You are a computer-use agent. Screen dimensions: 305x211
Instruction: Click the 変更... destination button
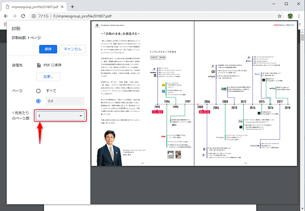coord(48,77)
